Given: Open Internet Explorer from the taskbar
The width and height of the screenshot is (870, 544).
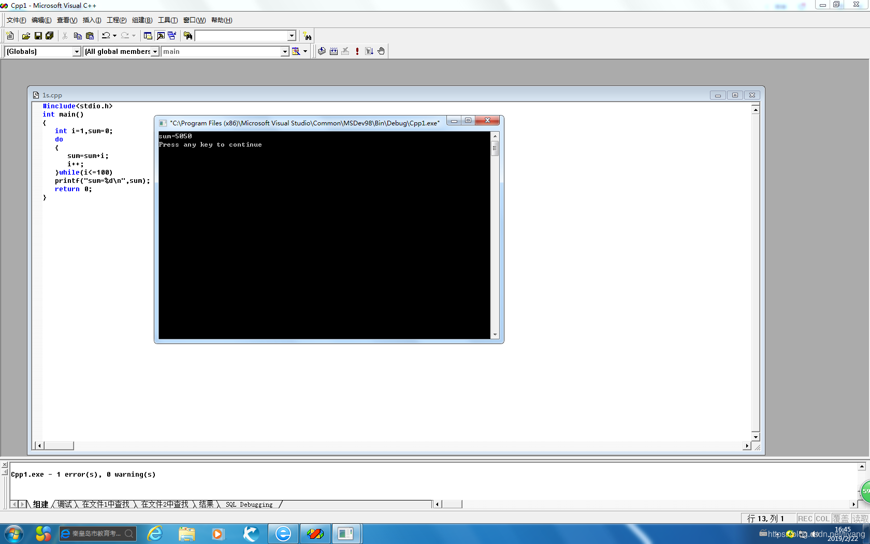Looking at the screenshot, I should [155, 534].
